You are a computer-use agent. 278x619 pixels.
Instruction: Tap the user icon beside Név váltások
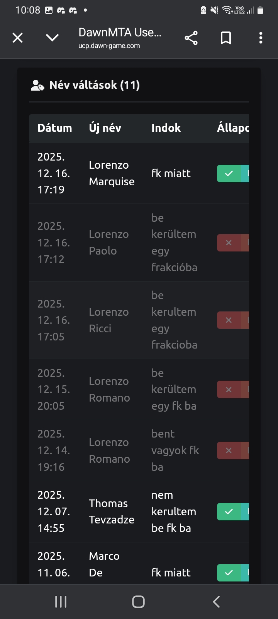37,85
